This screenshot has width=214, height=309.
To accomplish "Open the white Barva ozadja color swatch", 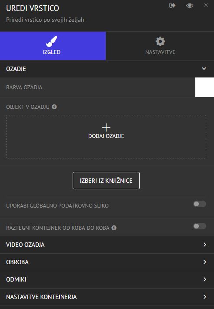I will tap(204, 87).
